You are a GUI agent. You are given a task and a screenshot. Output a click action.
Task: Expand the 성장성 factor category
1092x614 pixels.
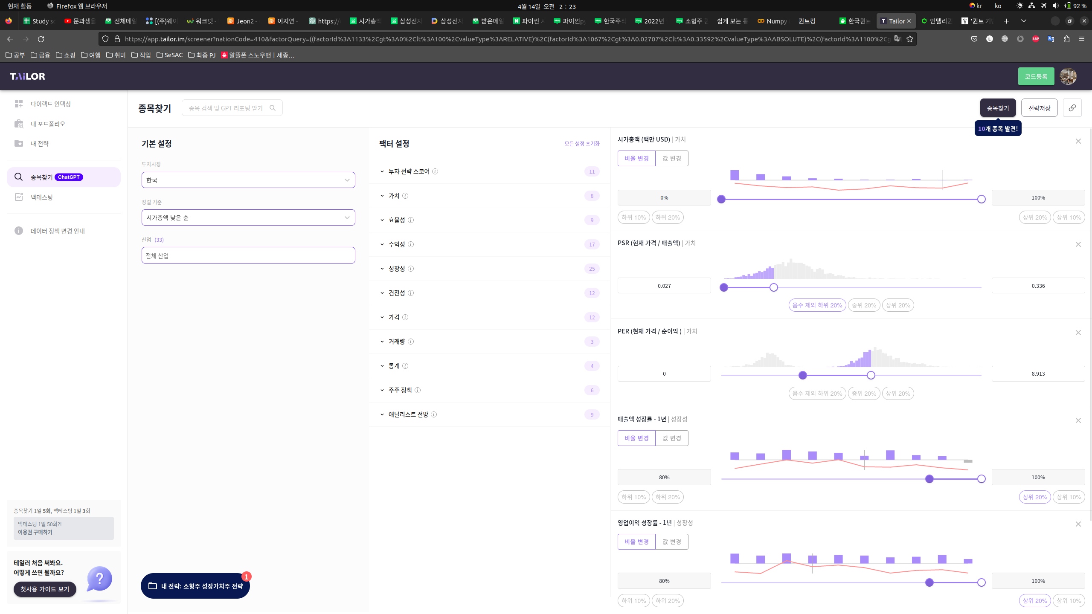click(396, 269)
